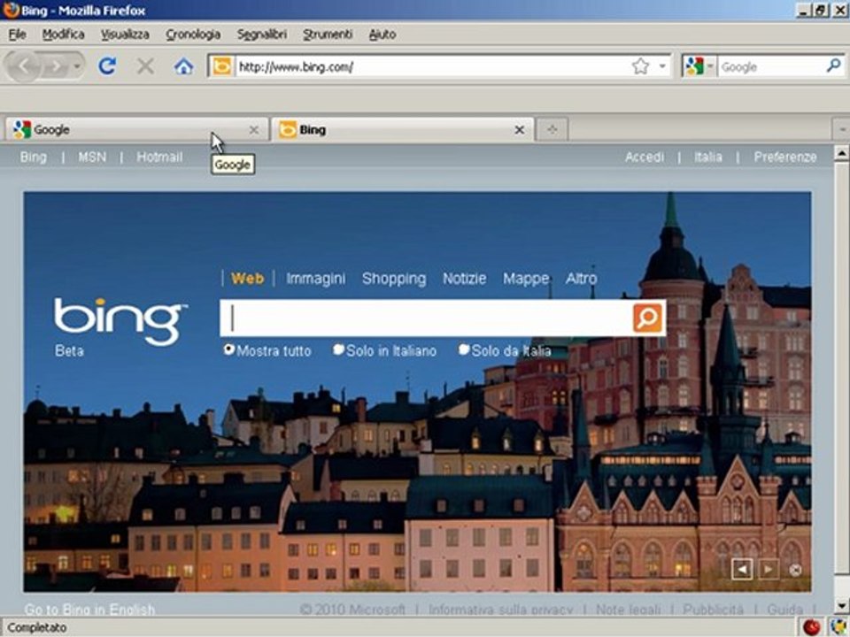This screenshot has height=637, width=850.
Task: Open the Visualizza menu
Action: point(125,35)
